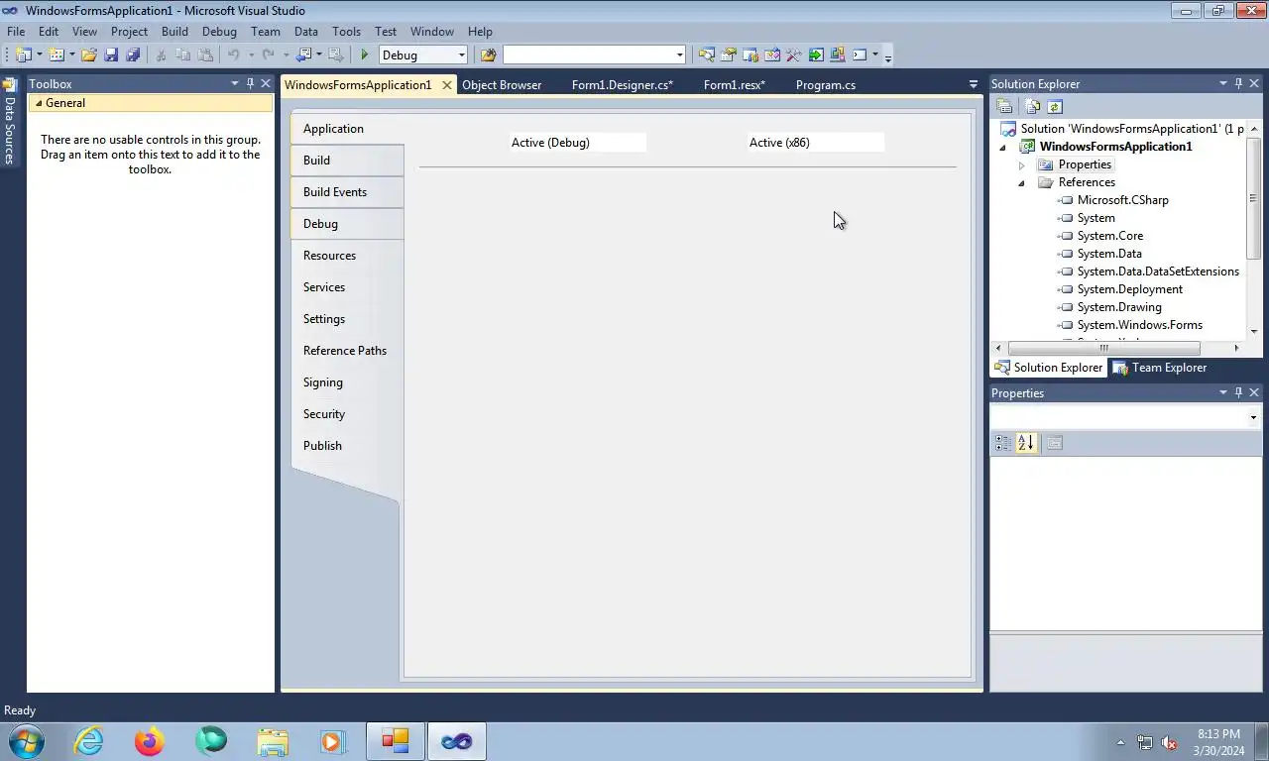Click the Paste clipboard icon
Image resolution: width=1269 pixels, height=761 pixels.
pyautogui.click(x=205, y=55)
